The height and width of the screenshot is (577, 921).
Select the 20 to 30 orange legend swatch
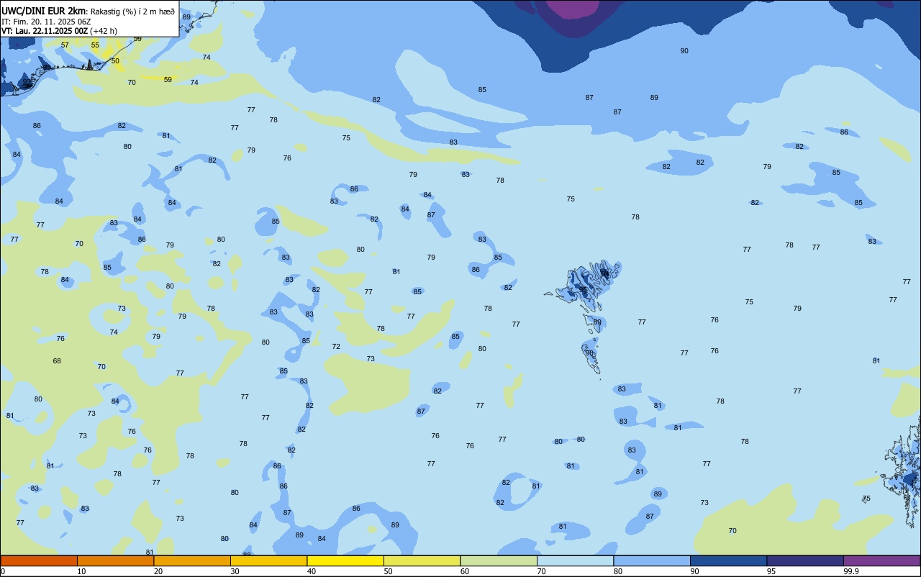(x=192, y=560)
